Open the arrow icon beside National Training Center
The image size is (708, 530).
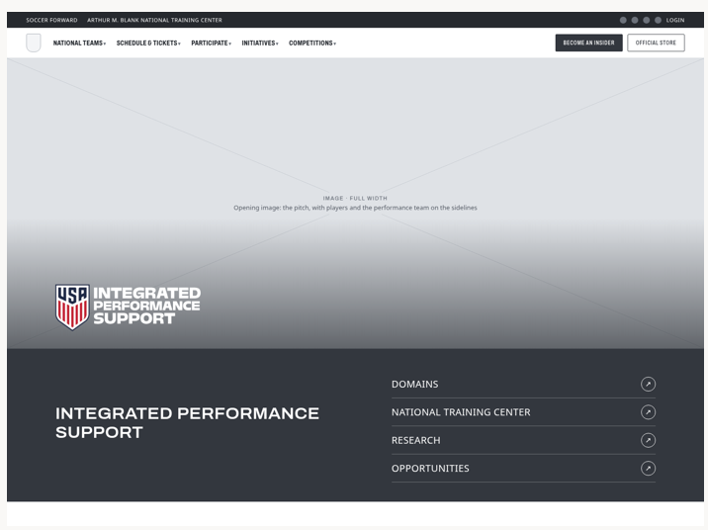coord(648,412)
